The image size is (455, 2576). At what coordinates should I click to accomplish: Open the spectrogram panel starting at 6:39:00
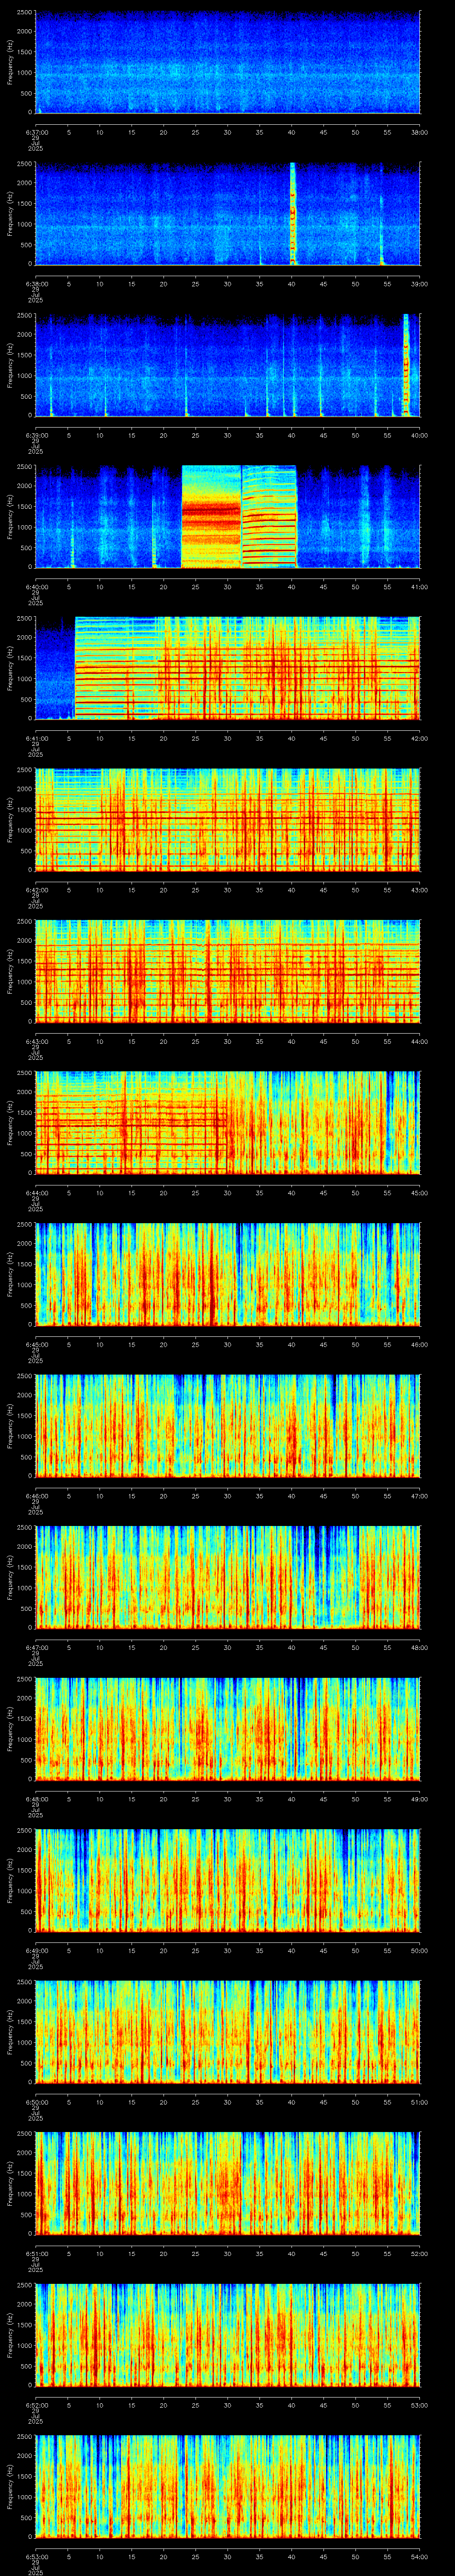[x=228, y=365]
